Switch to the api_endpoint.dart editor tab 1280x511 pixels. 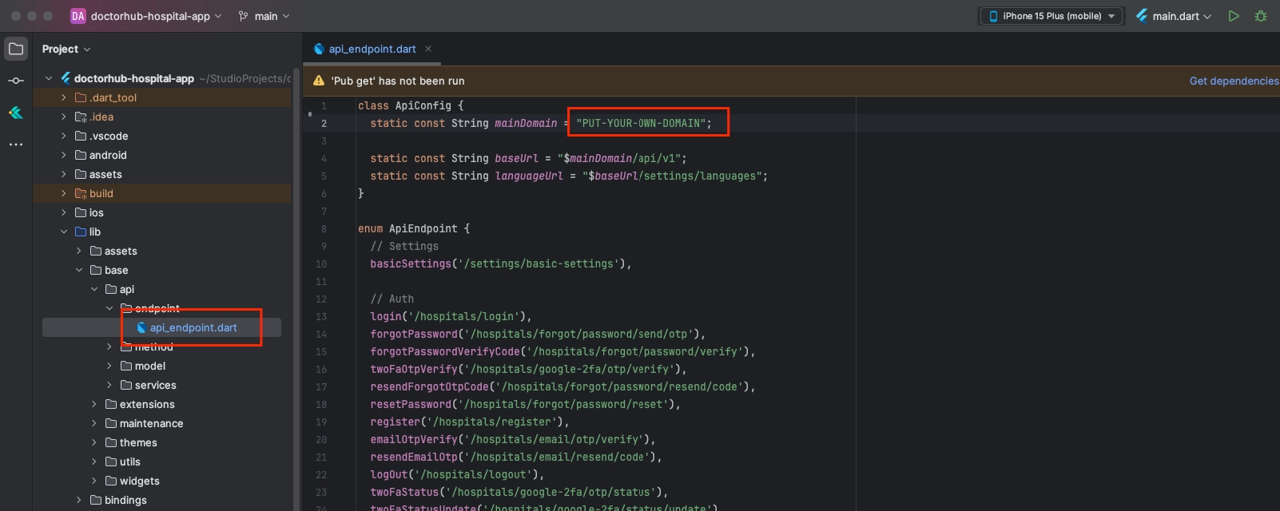point(372,49)
